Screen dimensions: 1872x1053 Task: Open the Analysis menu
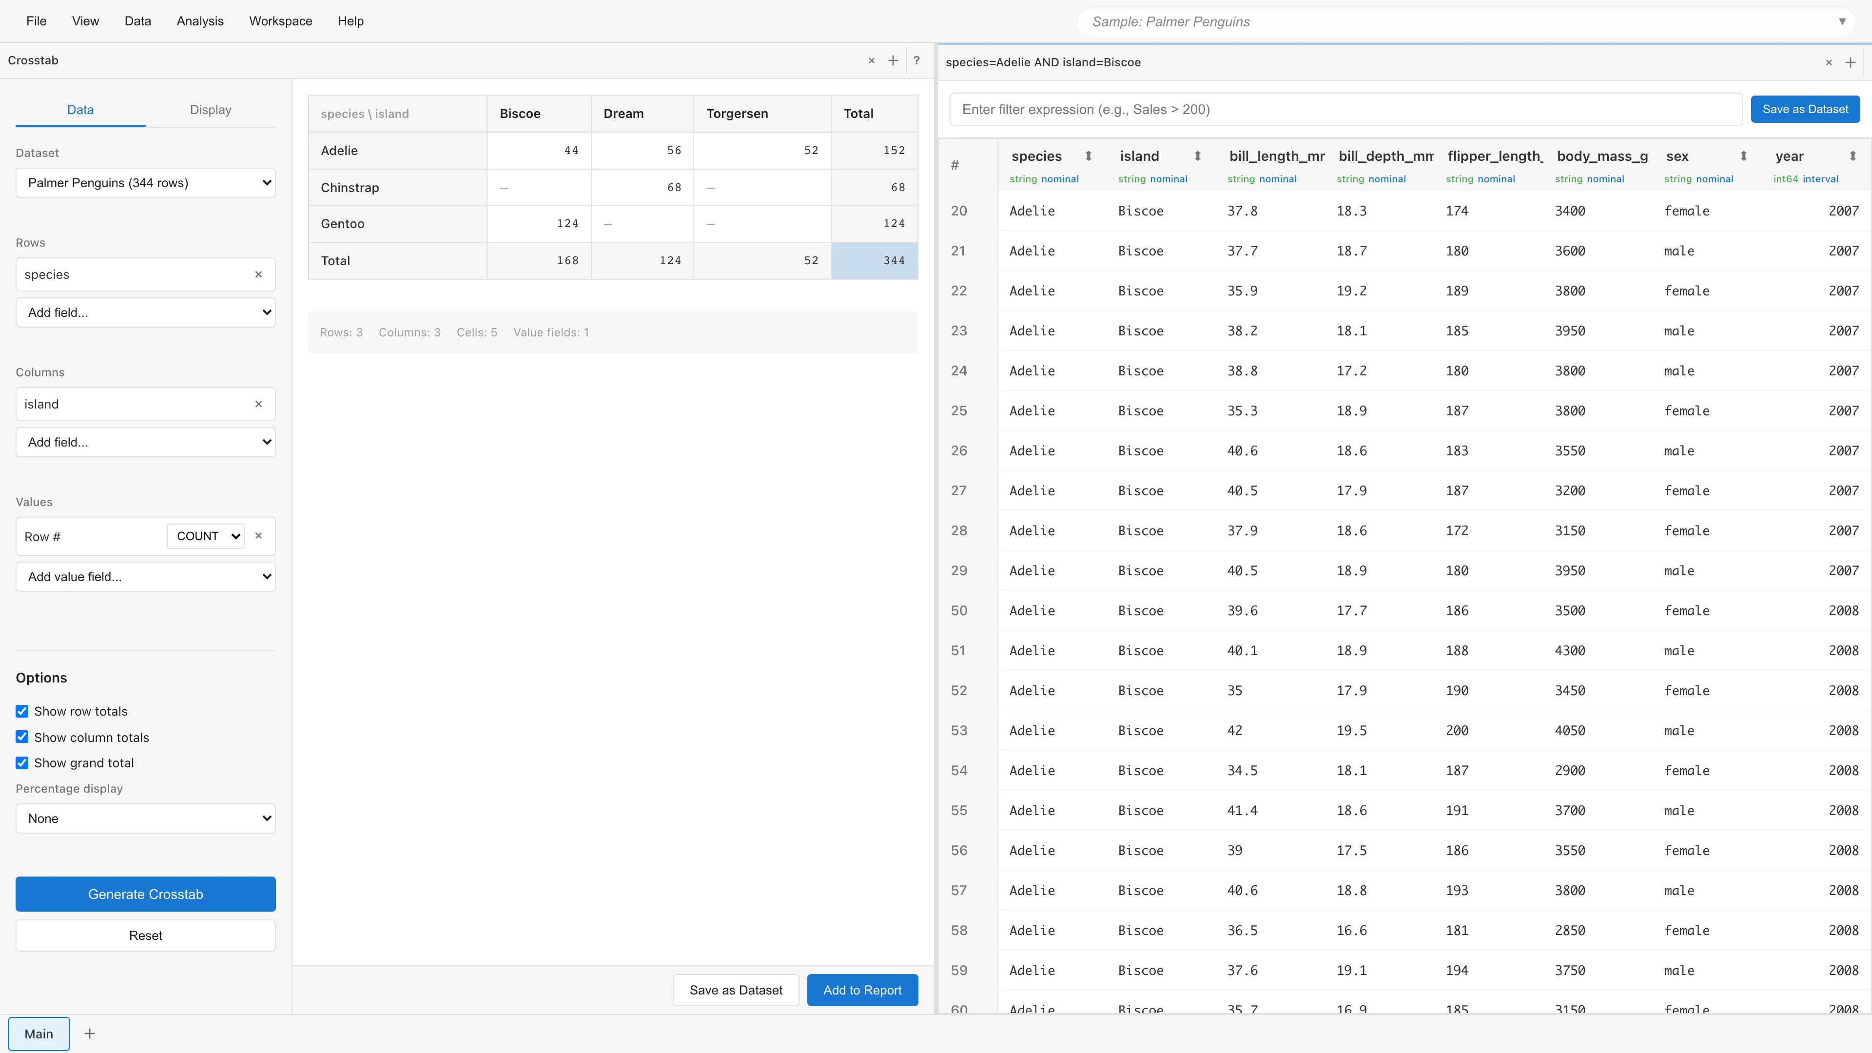(x=200, y=21)
